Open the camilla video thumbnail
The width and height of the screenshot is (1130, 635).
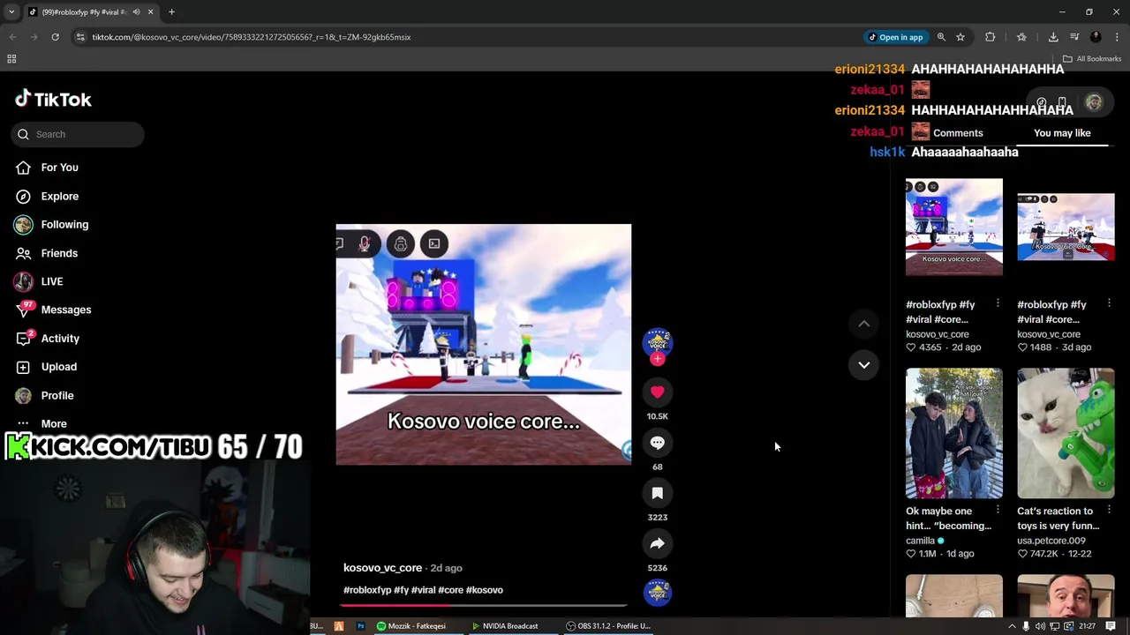click(x=953, y=433)
